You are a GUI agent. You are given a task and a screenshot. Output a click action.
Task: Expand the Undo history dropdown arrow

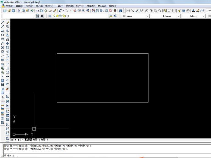[64, 11]
